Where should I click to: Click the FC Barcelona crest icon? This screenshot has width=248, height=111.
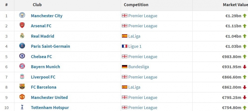tap(22, 87)
